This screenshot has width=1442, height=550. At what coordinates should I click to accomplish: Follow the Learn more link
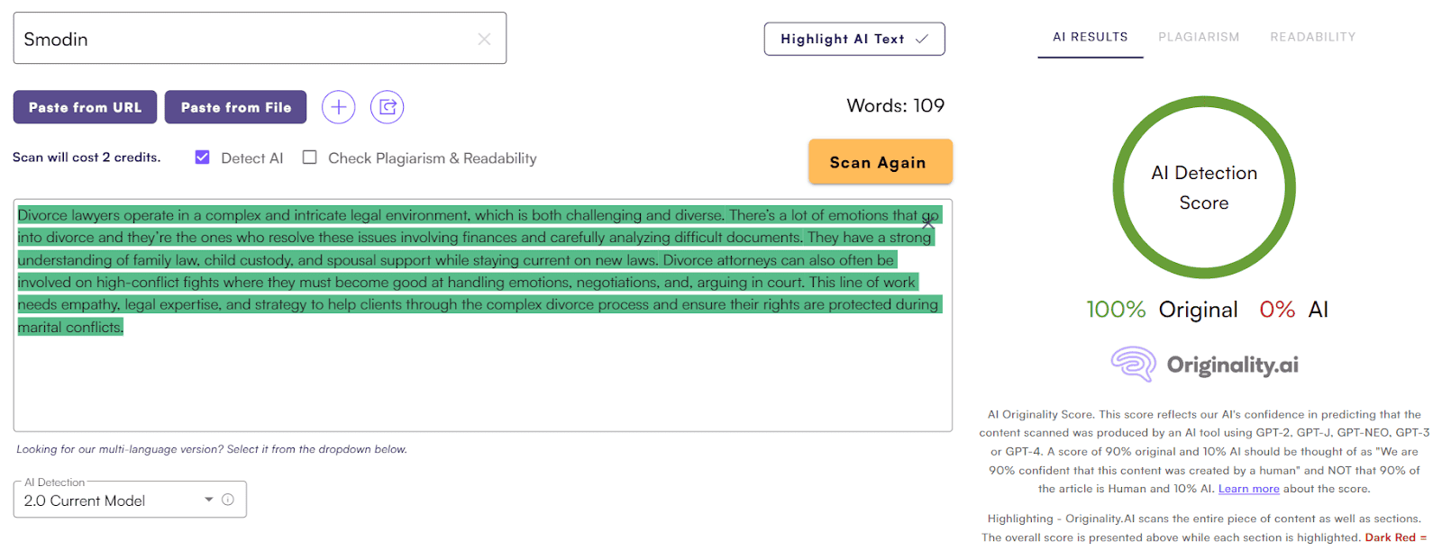coord(1248,489)
